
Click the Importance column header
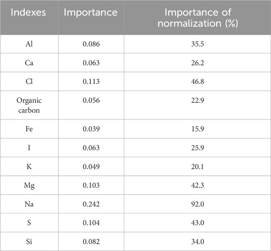pyautogui.click(x=90, y=13)
